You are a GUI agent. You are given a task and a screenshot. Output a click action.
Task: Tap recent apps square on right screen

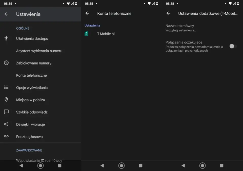pos(222,166)
